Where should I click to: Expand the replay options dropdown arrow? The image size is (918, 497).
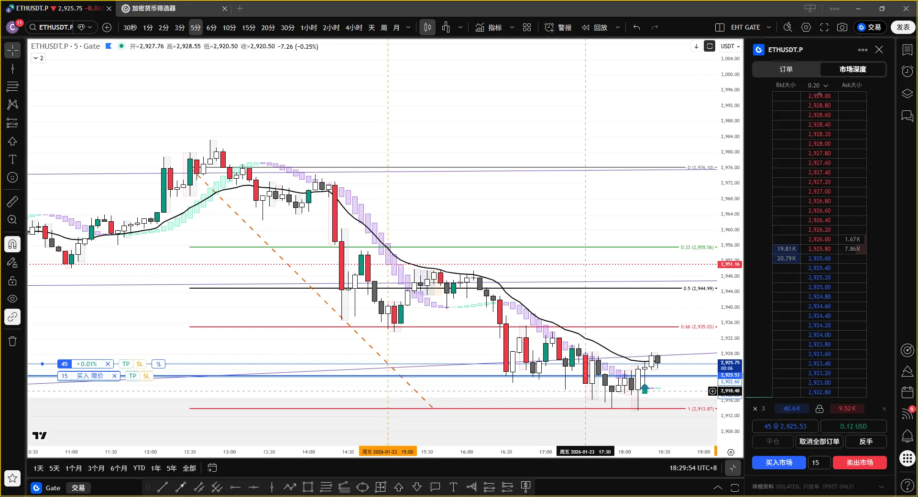pyautogui.click(x=618, y=28)
